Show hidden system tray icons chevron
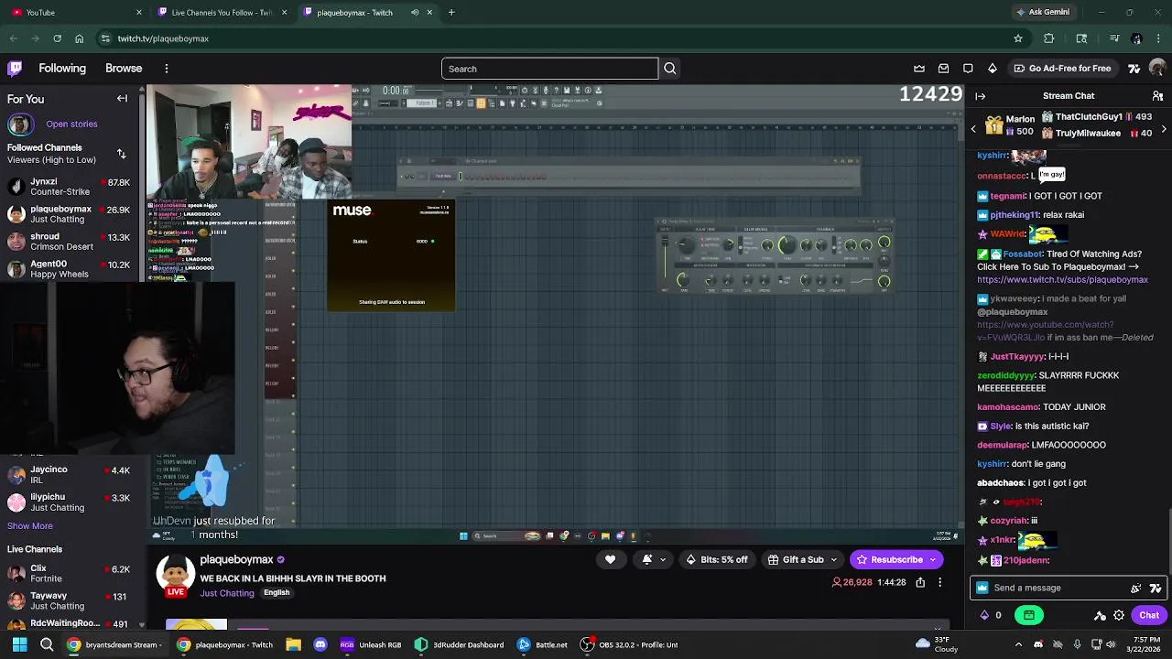This screenshot has height=659, width=1172. click(1018, 644)
